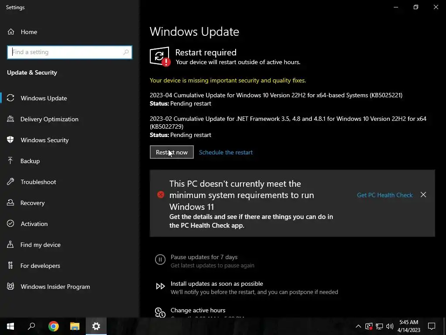The width and height of the screenshot is (446, 335).
Task: Click the Restart required heading
Action: [206, 52]
